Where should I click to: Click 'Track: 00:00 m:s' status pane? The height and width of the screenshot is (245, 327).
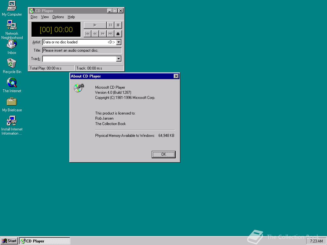coord(100,68)
